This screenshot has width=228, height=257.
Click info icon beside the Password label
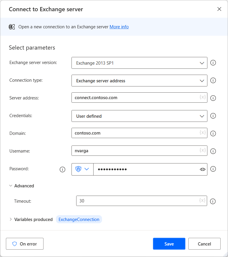pyautogui.click(x=62, y=169)
